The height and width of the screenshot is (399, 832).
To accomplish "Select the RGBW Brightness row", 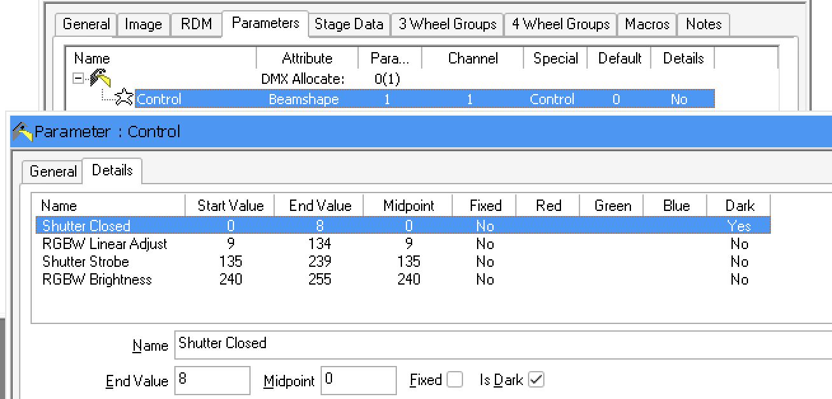I will (97, 280).
